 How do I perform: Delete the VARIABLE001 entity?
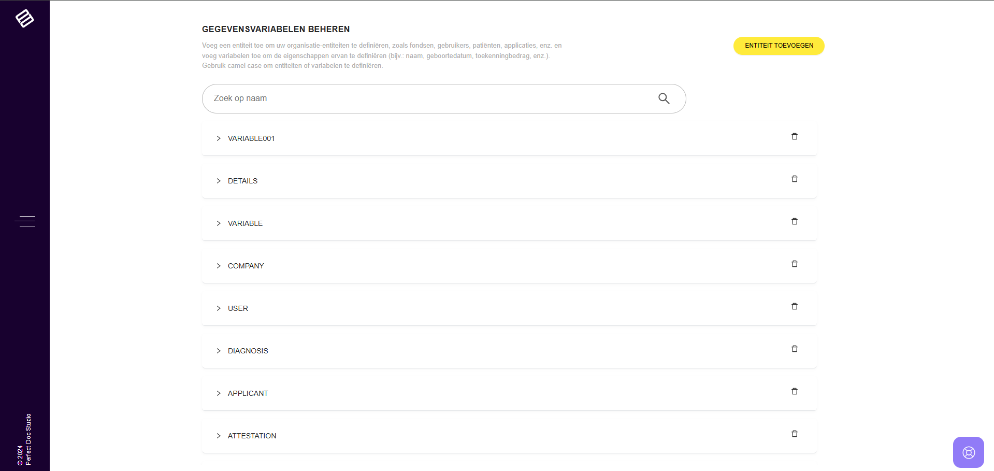pyautogui.click(x=794, y=137)
